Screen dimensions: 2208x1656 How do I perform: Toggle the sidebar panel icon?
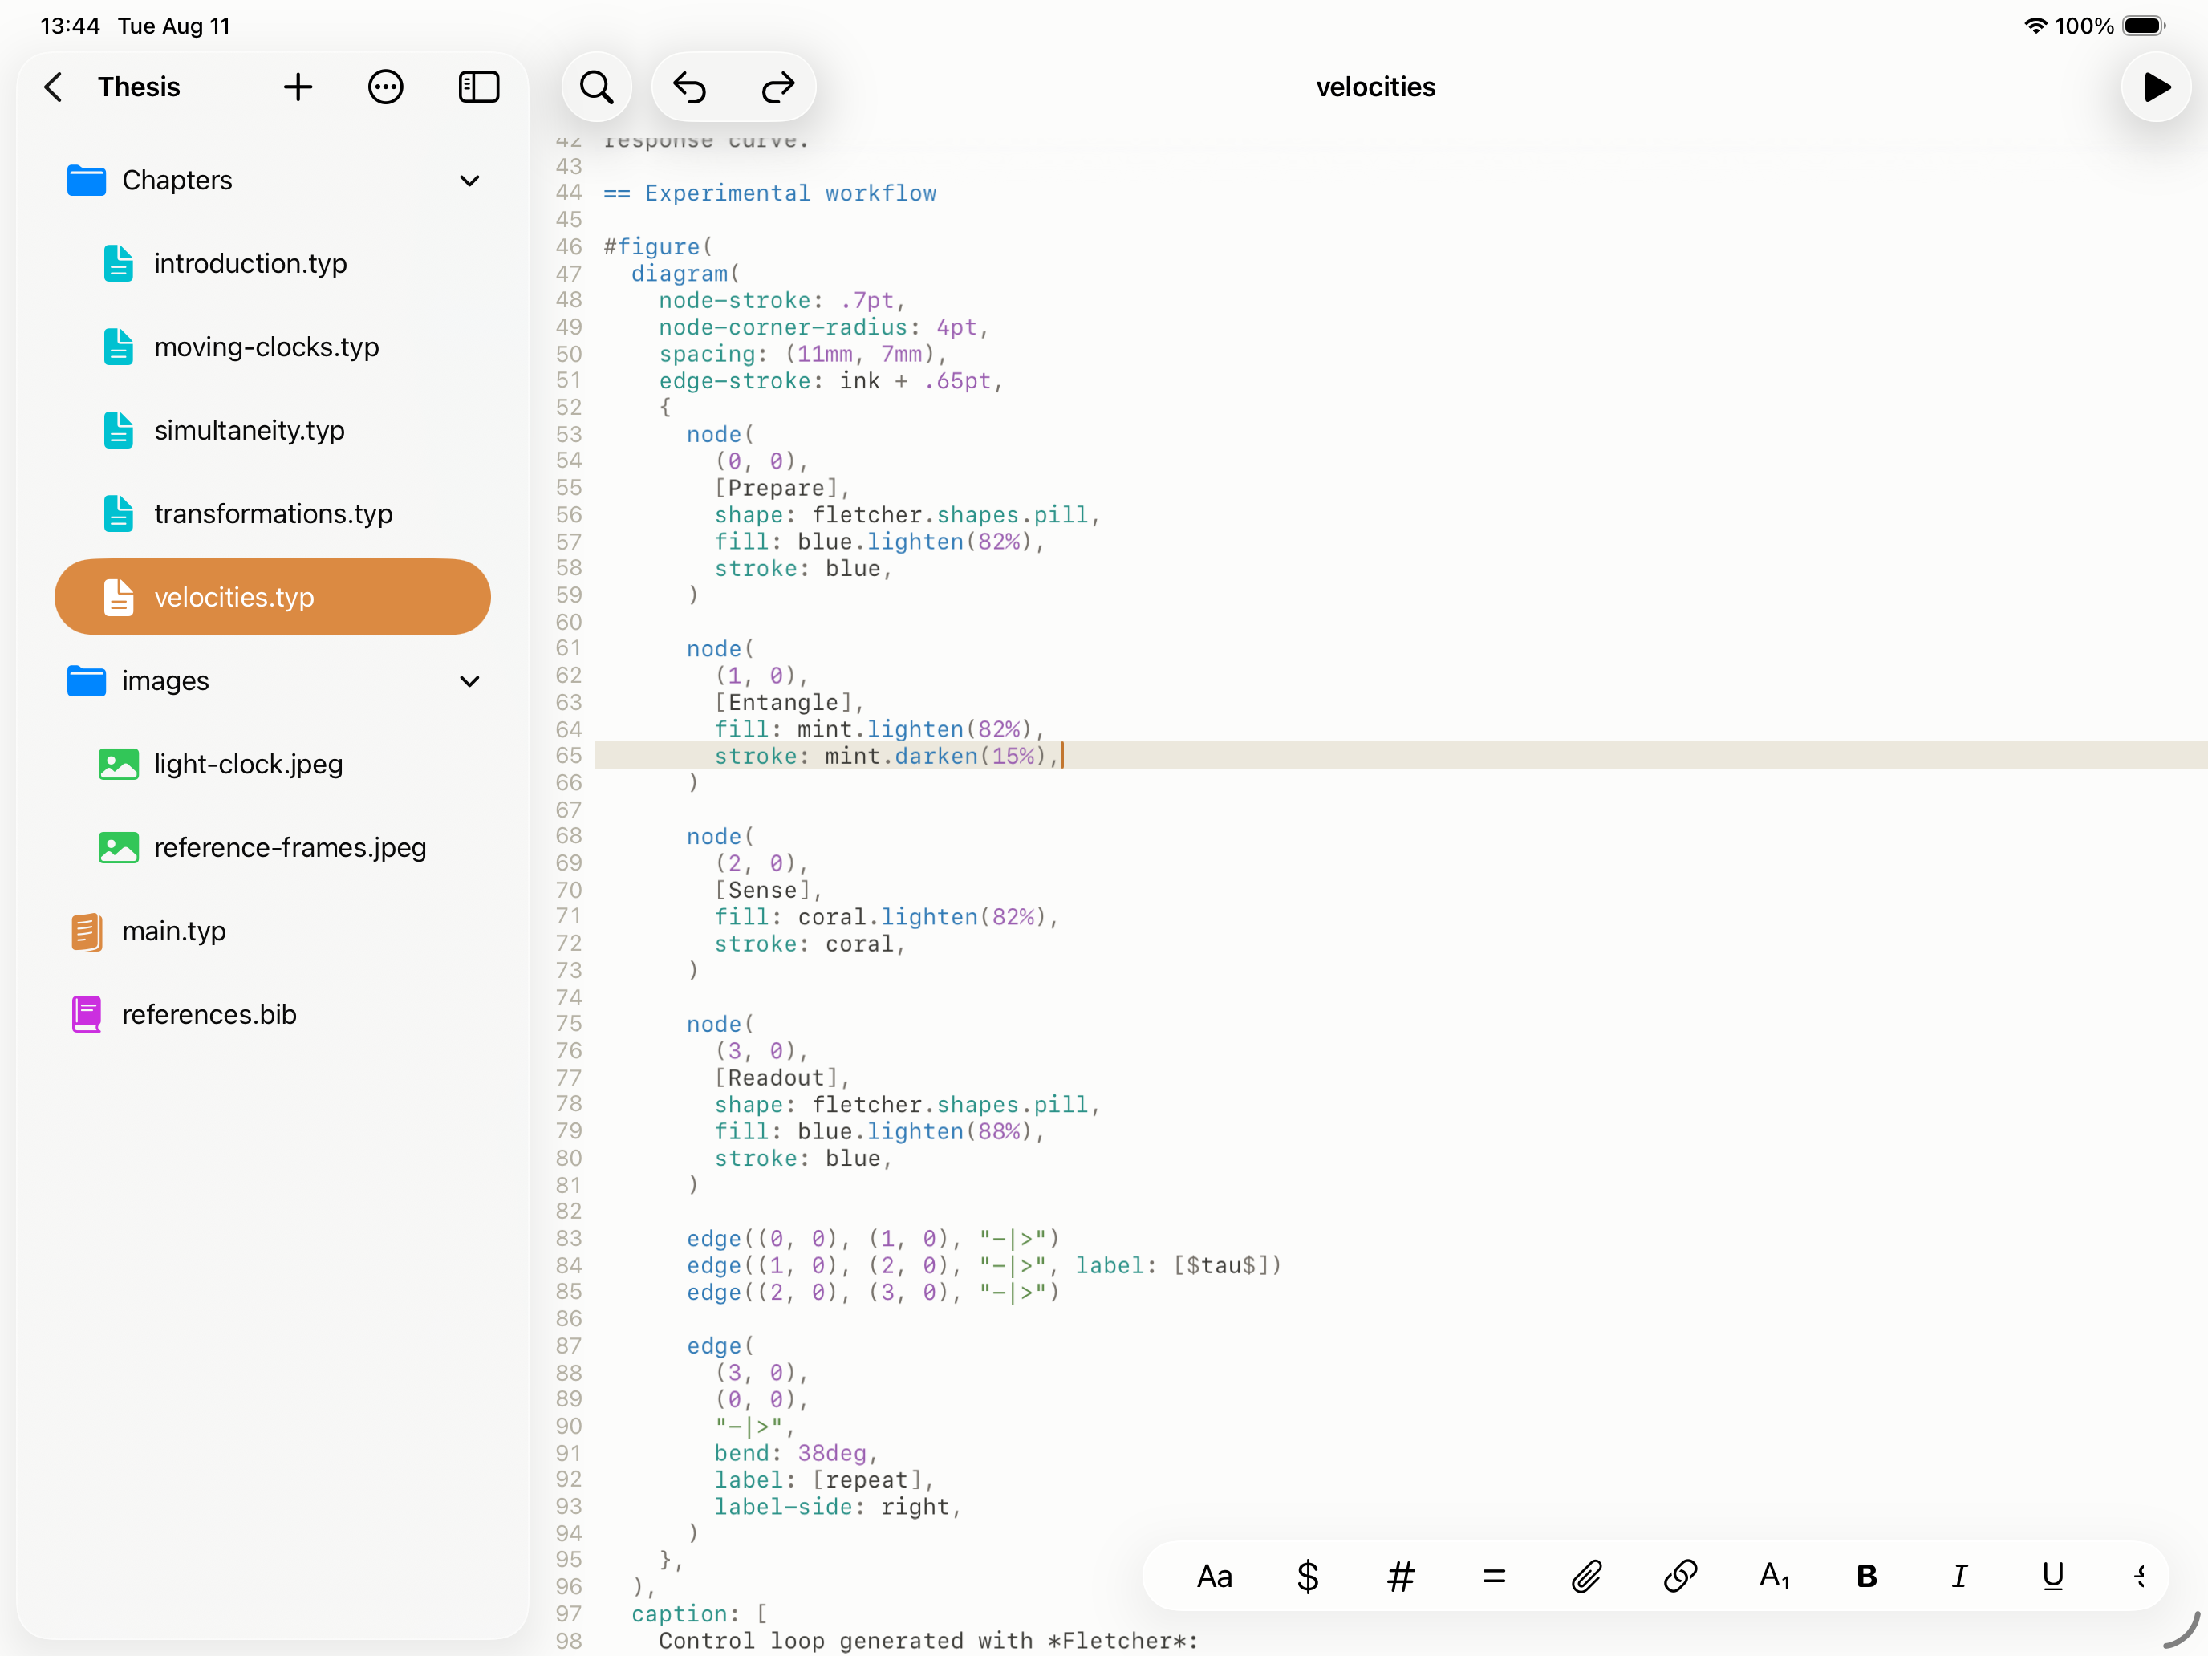point(478,87)
